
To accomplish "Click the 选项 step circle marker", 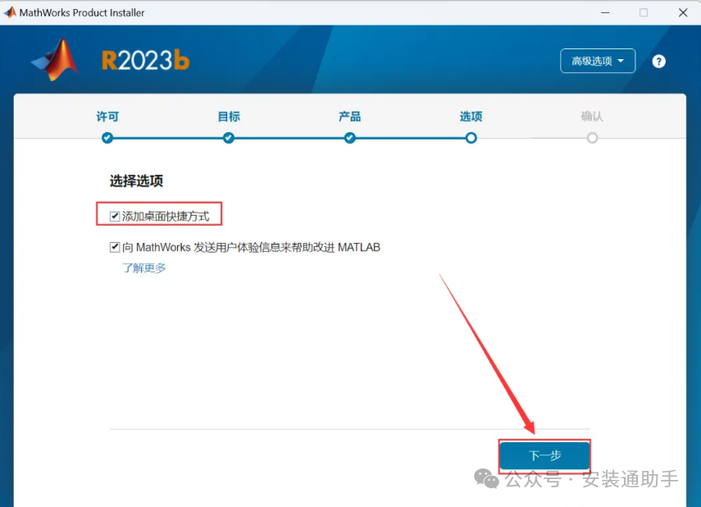I will click(x=471, y=138).
